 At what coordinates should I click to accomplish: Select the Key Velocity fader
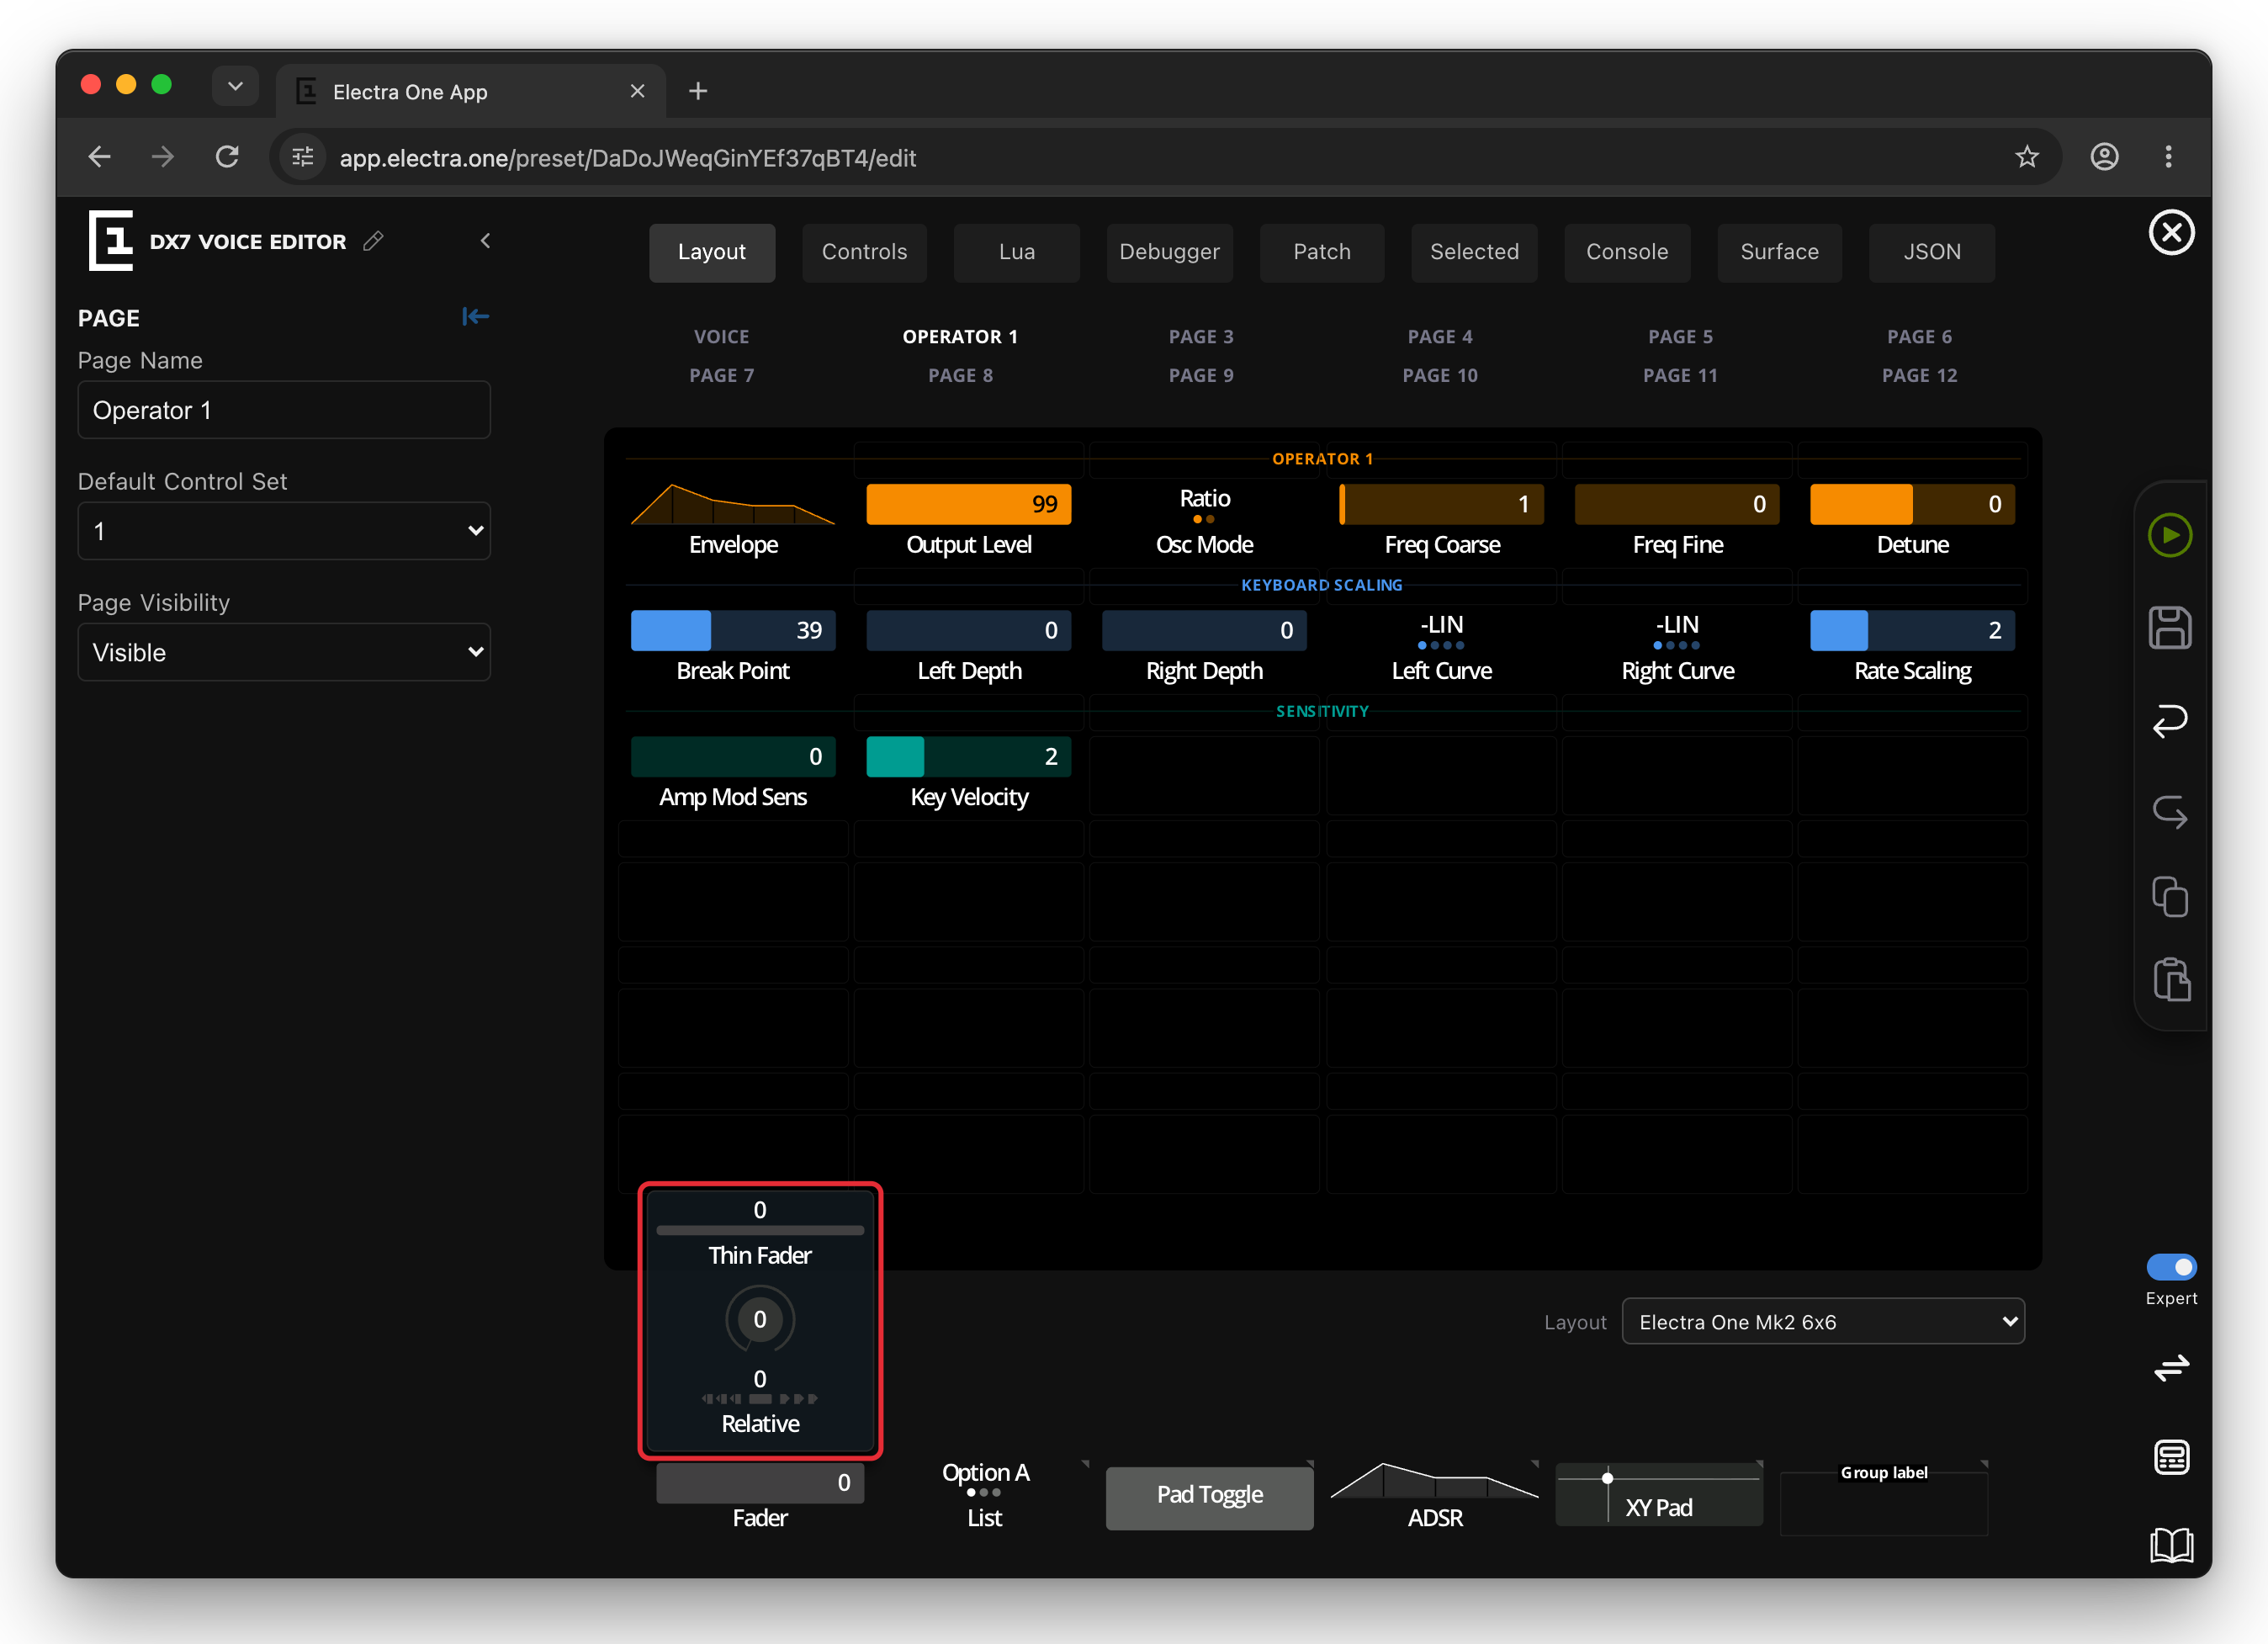[969, 773]
